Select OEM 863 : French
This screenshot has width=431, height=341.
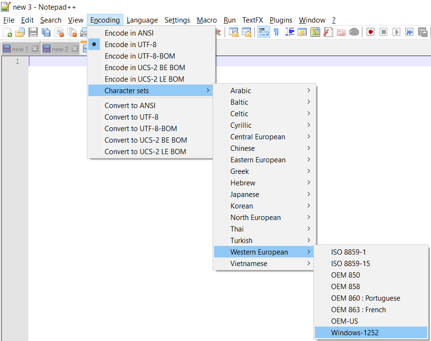371,310
